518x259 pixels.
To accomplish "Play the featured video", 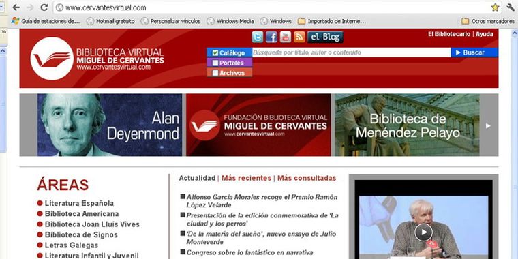I will [x=423, y=232].
